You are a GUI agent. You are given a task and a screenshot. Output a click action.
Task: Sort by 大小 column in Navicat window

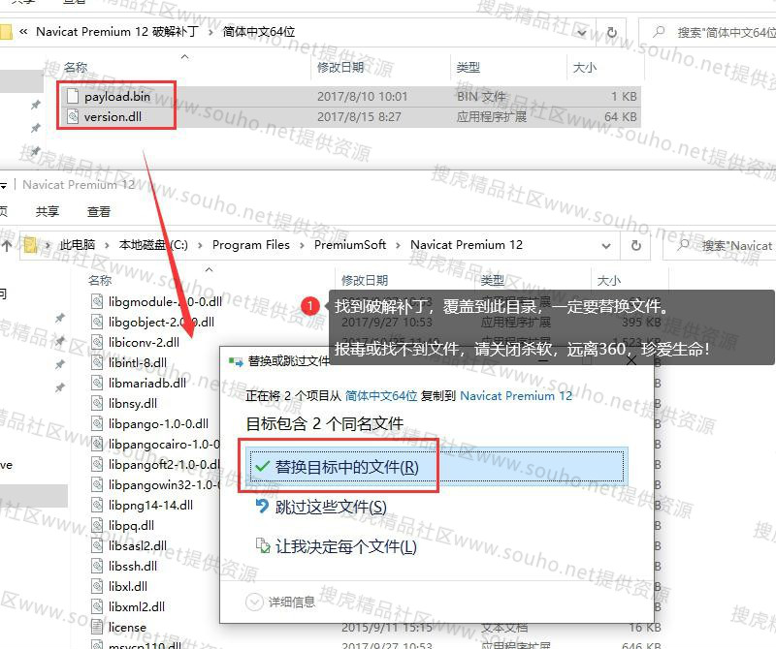609,280
